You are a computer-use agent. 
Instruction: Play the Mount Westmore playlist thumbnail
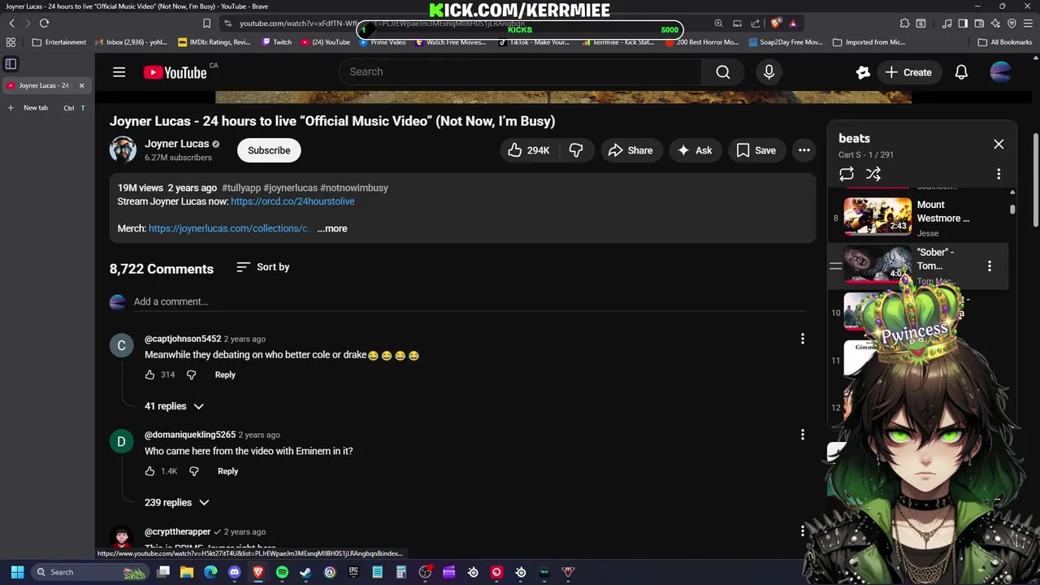pos(877,216)
